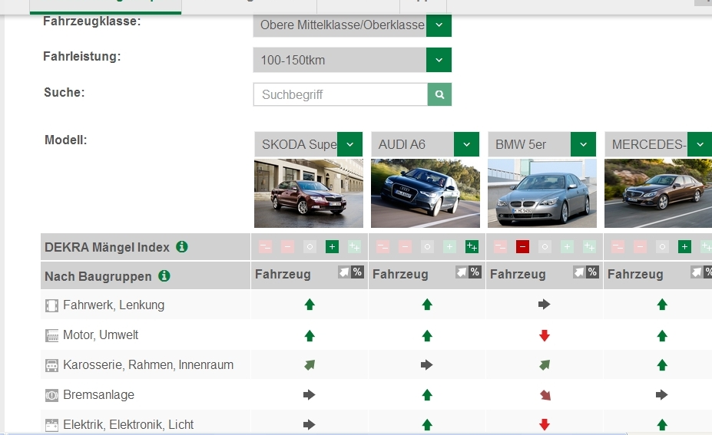Open the Fahrzeugklasse dropdown
Viewport: 712px width, 435px height.
tap(439, 25)
